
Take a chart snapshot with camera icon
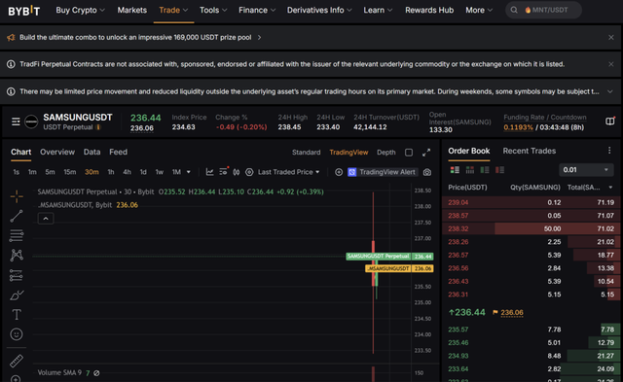[x=427, y=172]
